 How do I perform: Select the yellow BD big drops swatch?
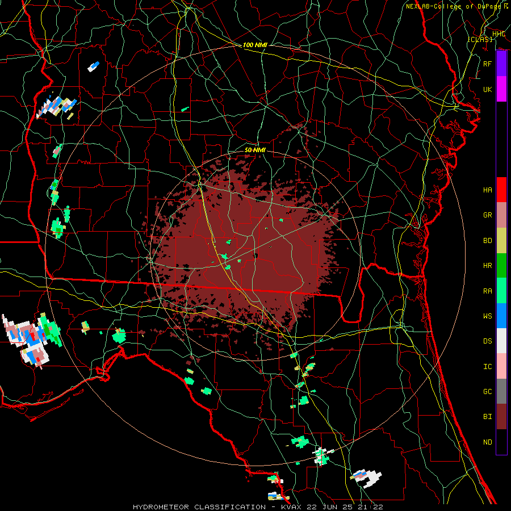point(501,240)
